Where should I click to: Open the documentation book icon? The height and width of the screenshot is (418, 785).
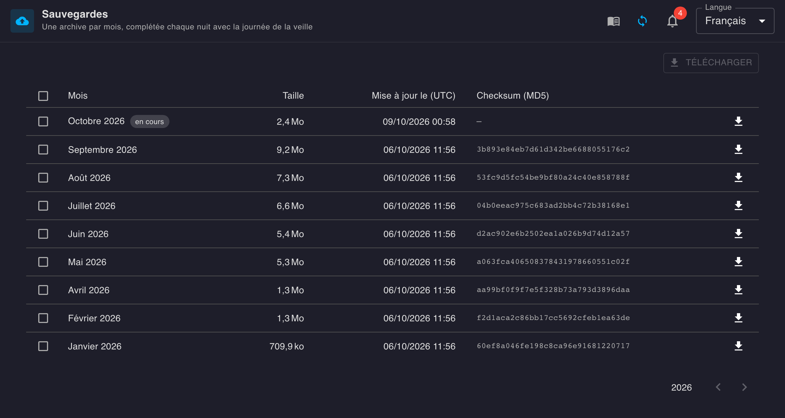pyautogui.click(x=613, y=21)
